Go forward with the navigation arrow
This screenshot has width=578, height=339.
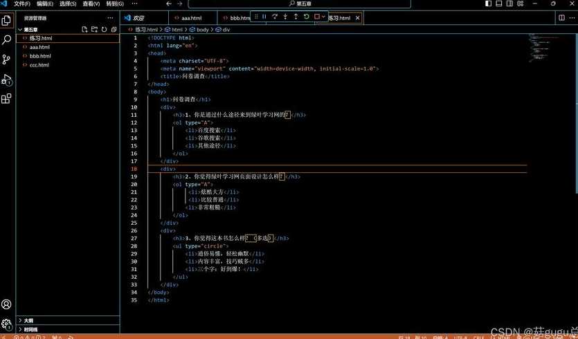point(179,3)
